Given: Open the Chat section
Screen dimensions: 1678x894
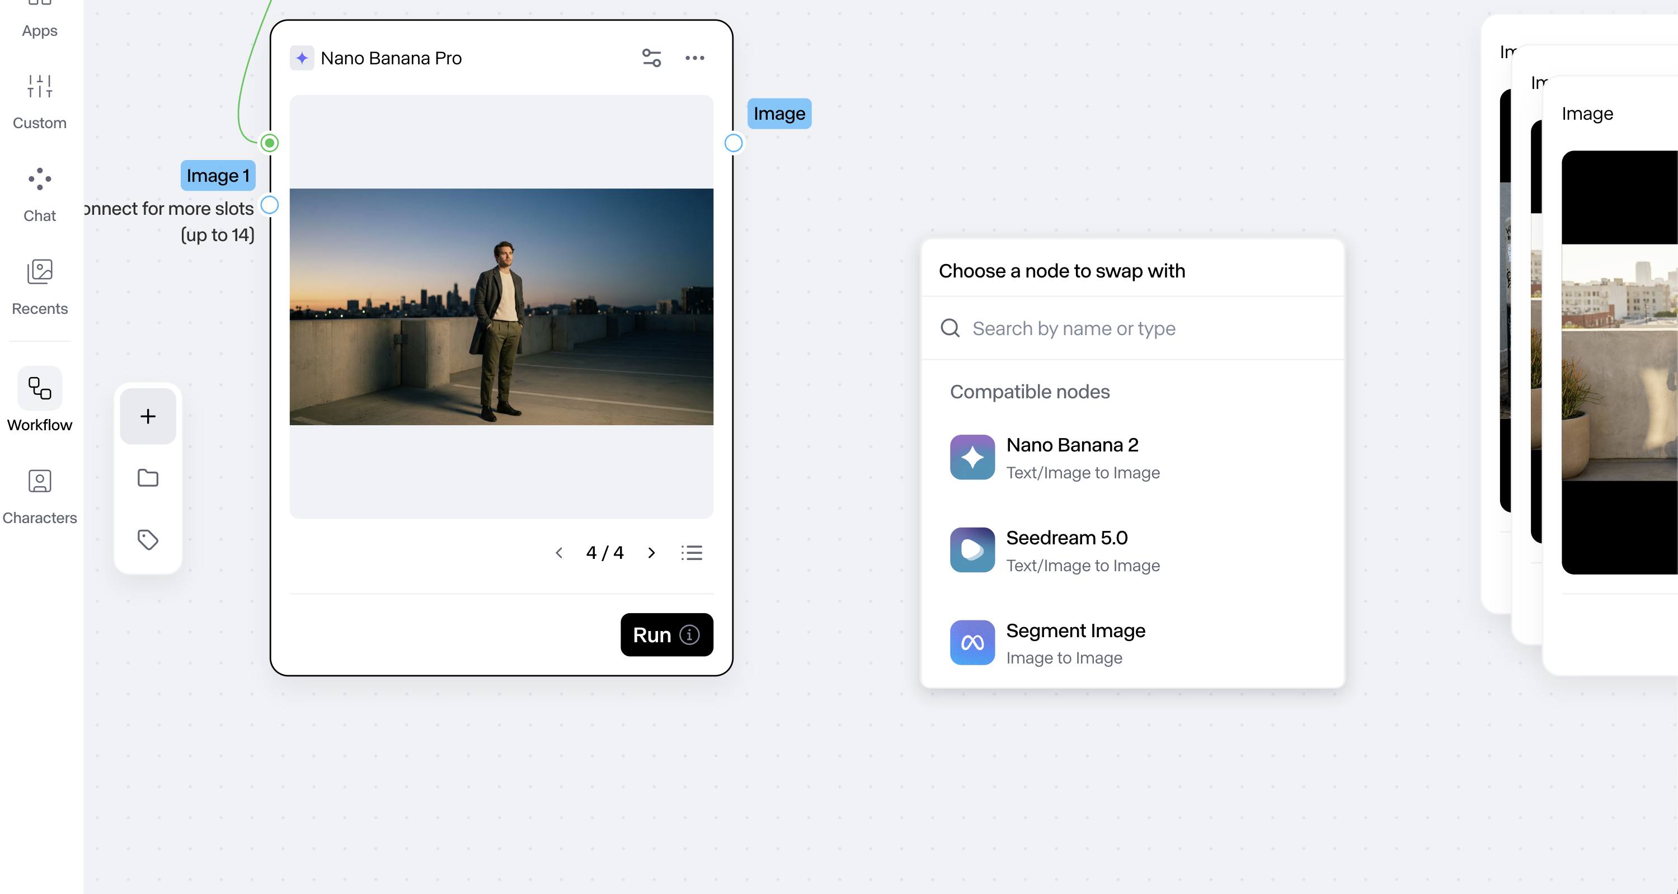Looking at the screenshot, I should 40,195.
